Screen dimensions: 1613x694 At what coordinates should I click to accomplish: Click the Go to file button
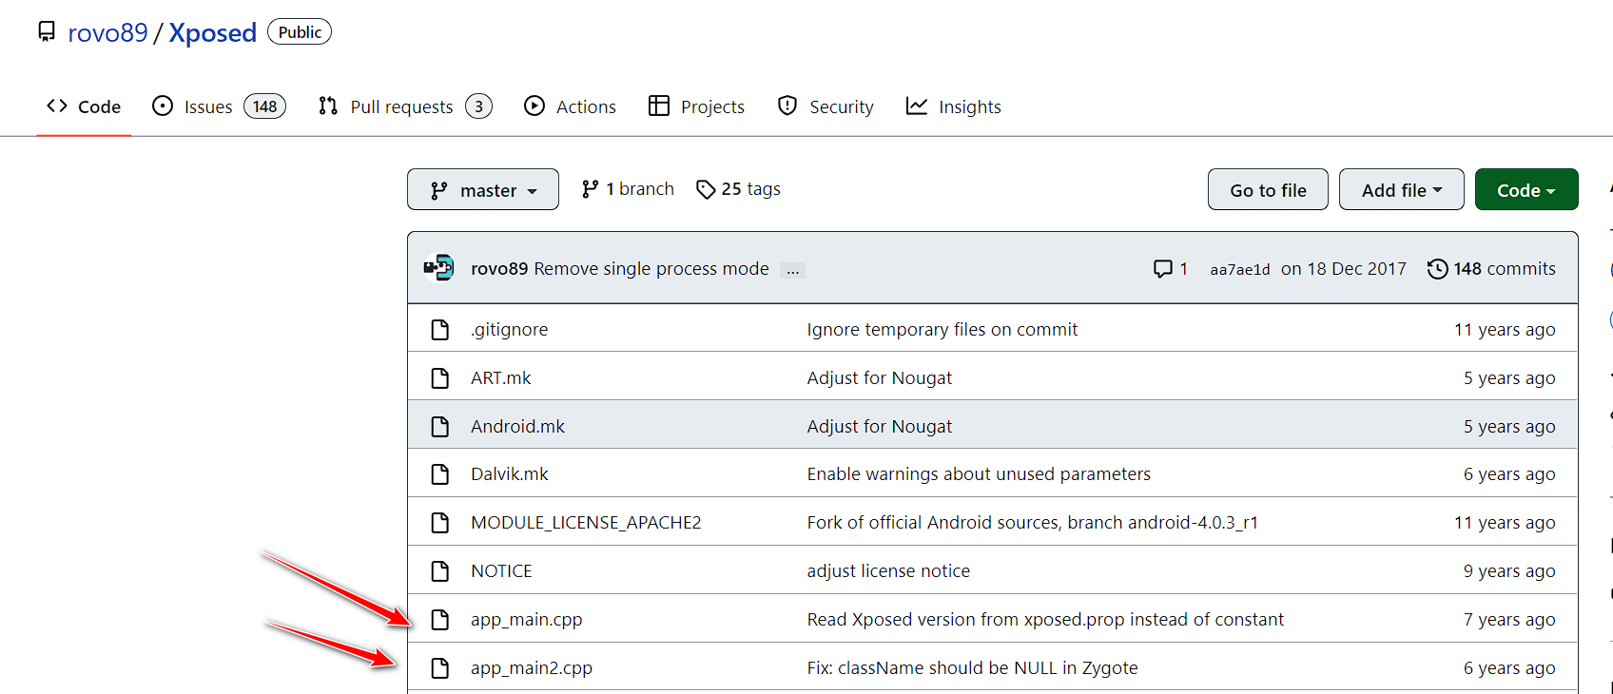coord(1268,190)
